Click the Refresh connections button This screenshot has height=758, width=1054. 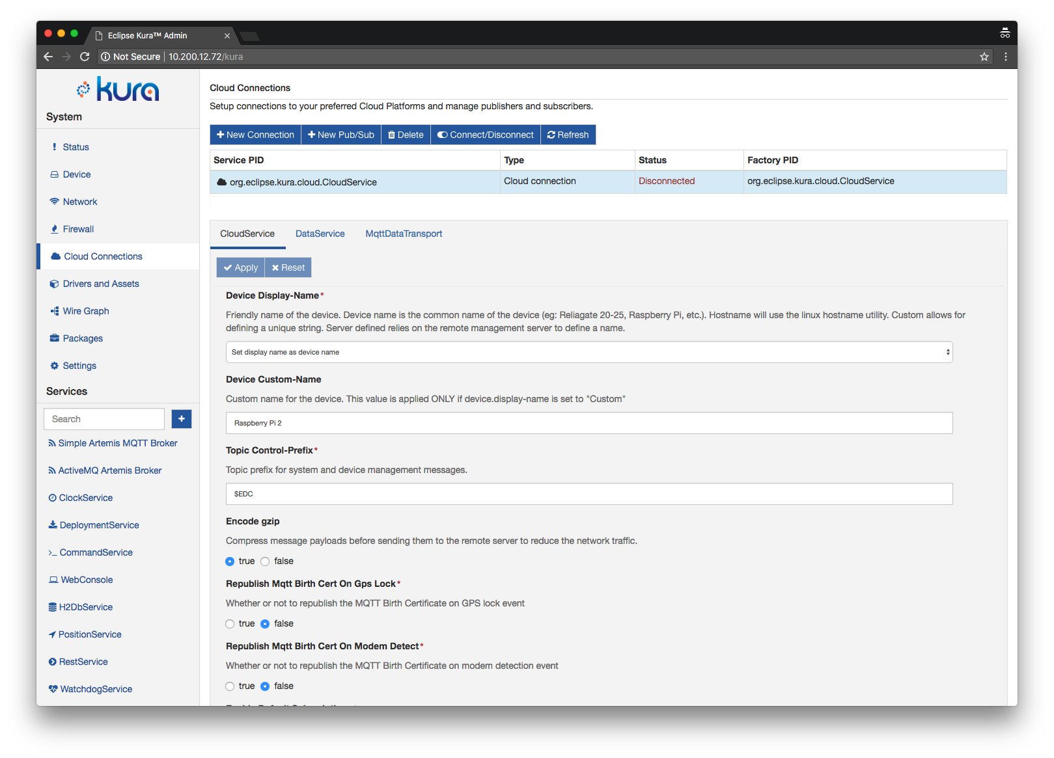[568, 135]
